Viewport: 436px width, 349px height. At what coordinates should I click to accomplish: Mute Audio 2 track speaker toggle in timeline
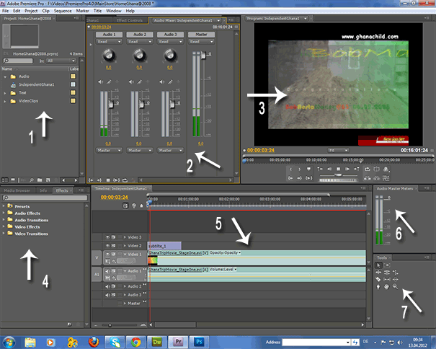click(109, 286)
